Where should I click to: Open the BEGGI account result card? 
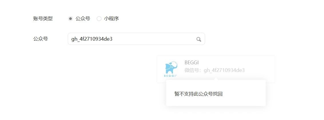click(x=216, y=69)
